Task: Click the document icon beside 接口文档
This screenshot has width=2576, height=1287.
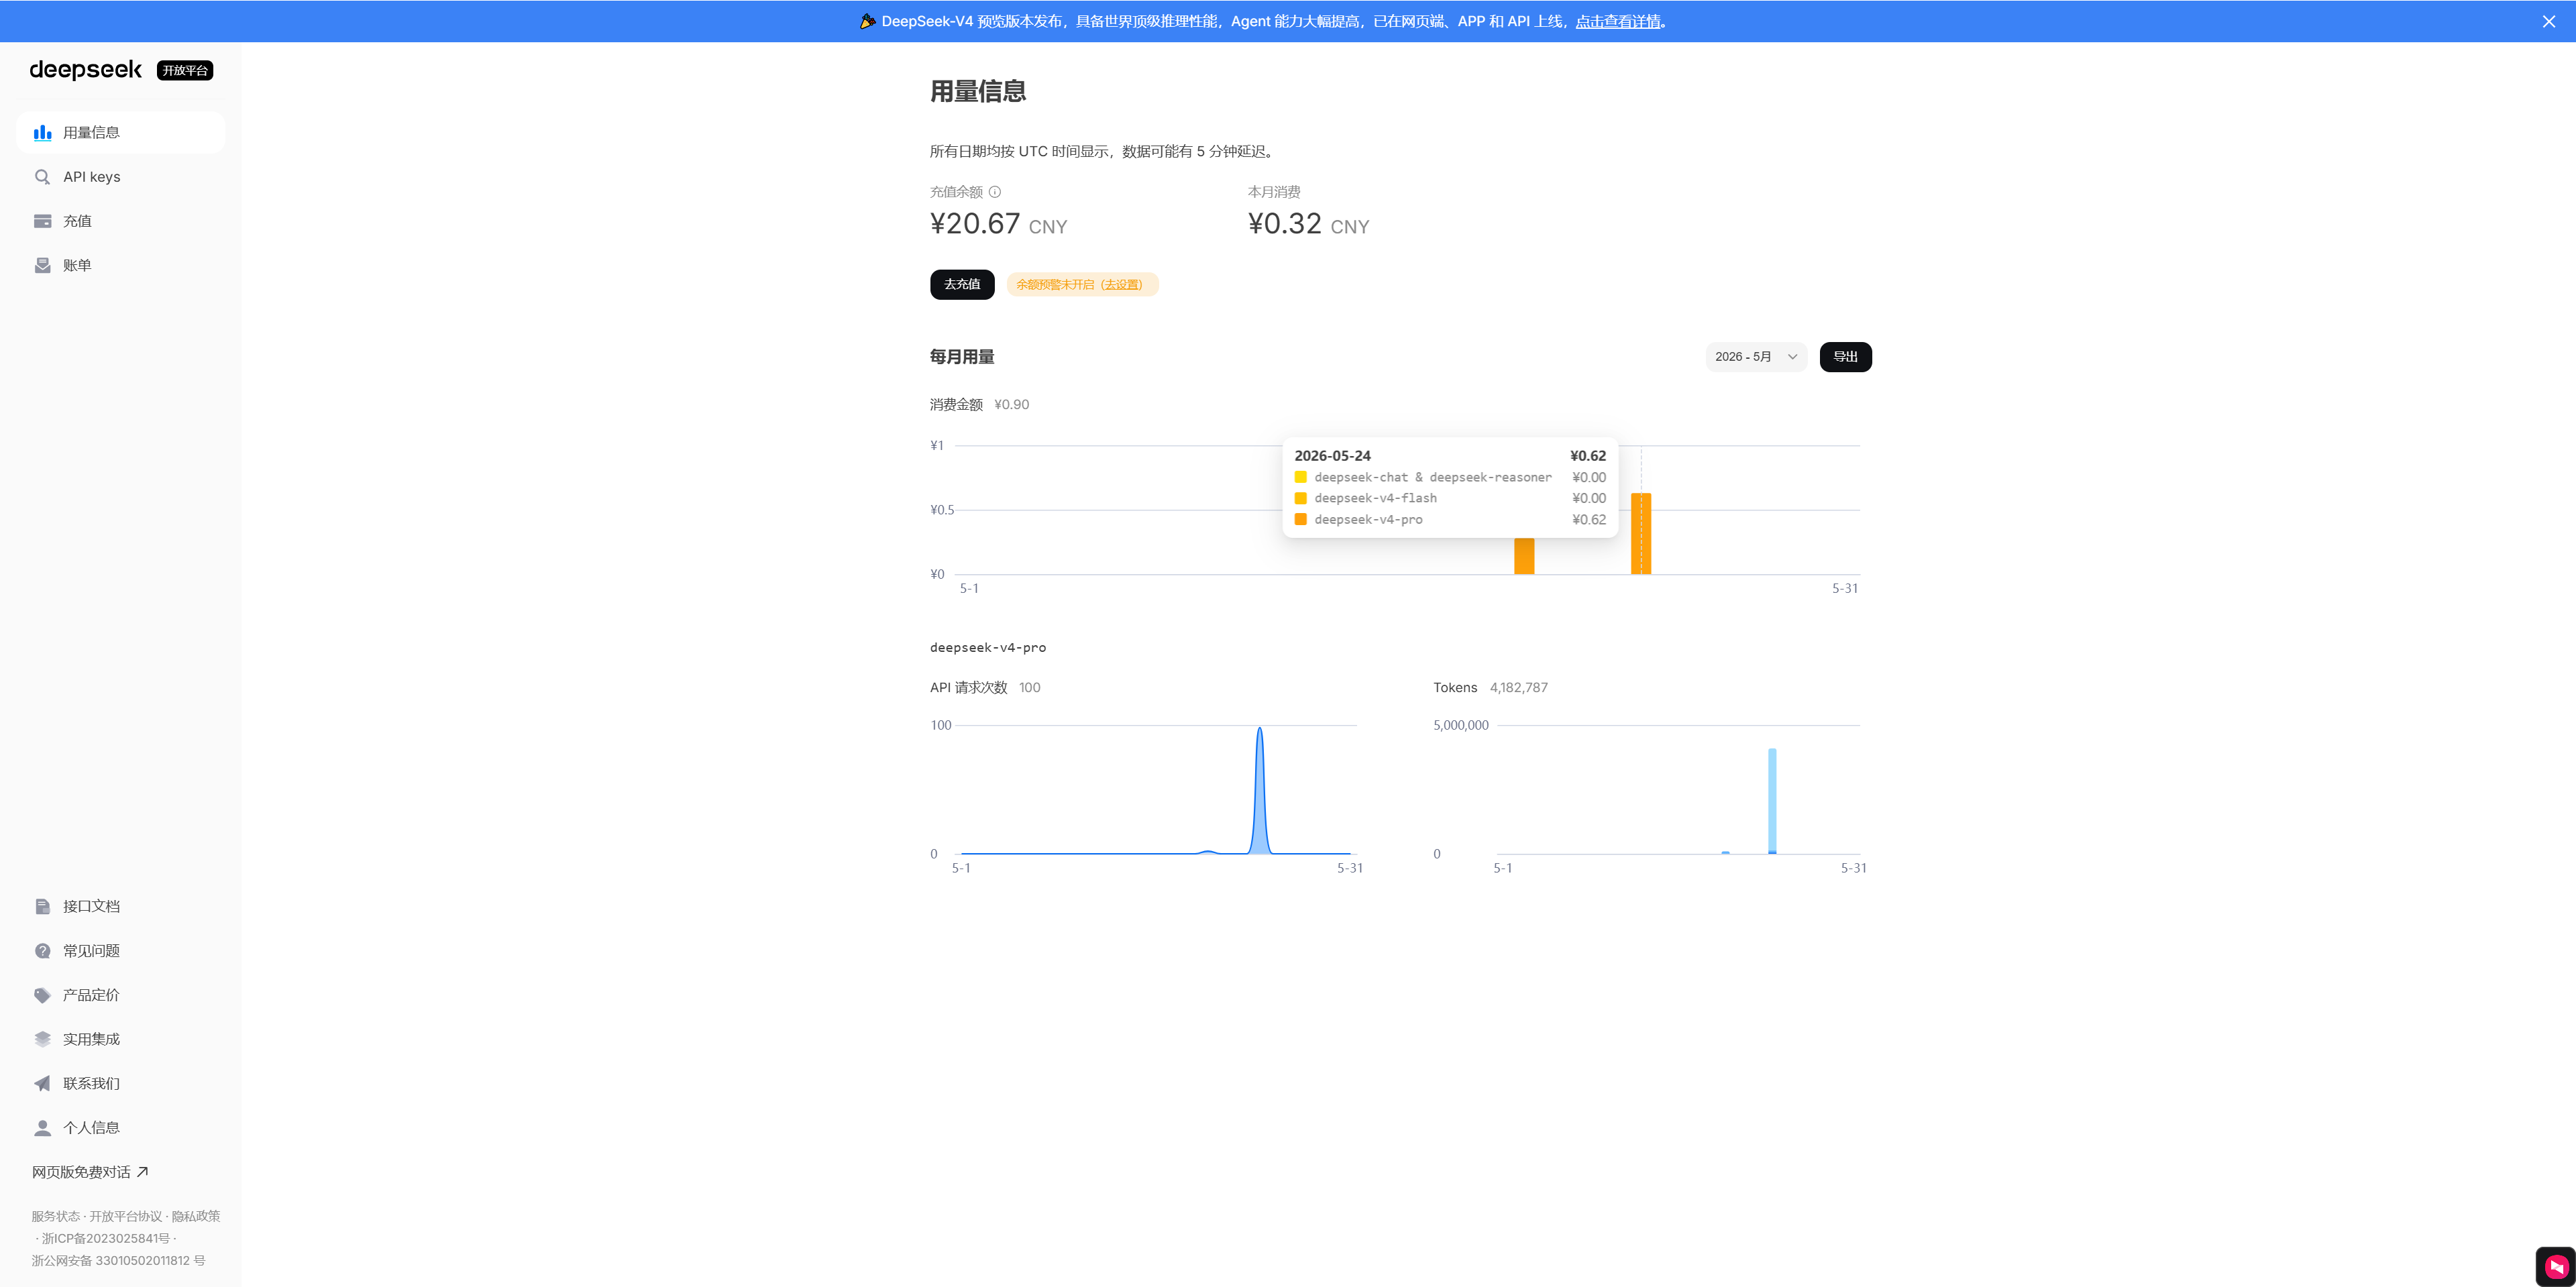Action: pos(42,906)
